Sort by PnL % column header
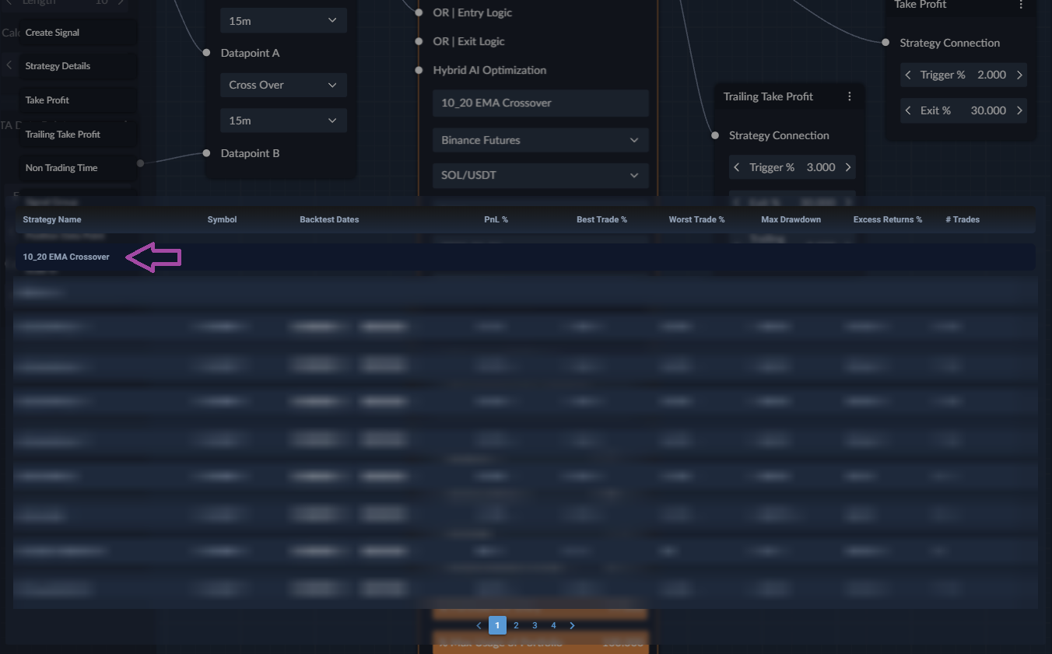The height and width of the screenshot is (654, 1052). [x=496, y=219]
